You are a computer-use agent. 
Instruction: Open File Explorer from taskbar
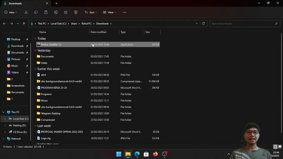[x=128, y=154]
